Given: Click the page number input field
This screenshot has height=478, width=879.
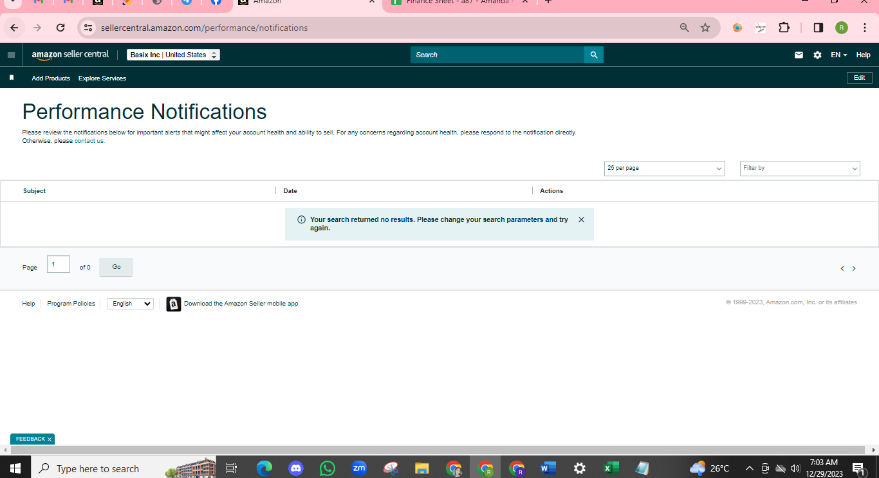Looking at the screenshot, I should (x=59, y=264).
